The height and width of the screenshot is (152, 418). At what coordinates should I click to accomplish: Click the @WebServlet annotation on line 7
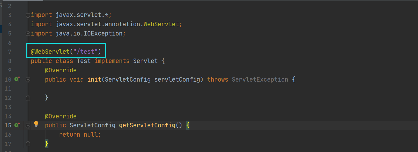click(50, 52)
